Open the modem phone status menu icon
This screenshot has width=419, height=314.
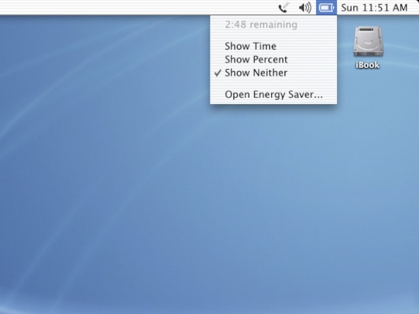284,7
